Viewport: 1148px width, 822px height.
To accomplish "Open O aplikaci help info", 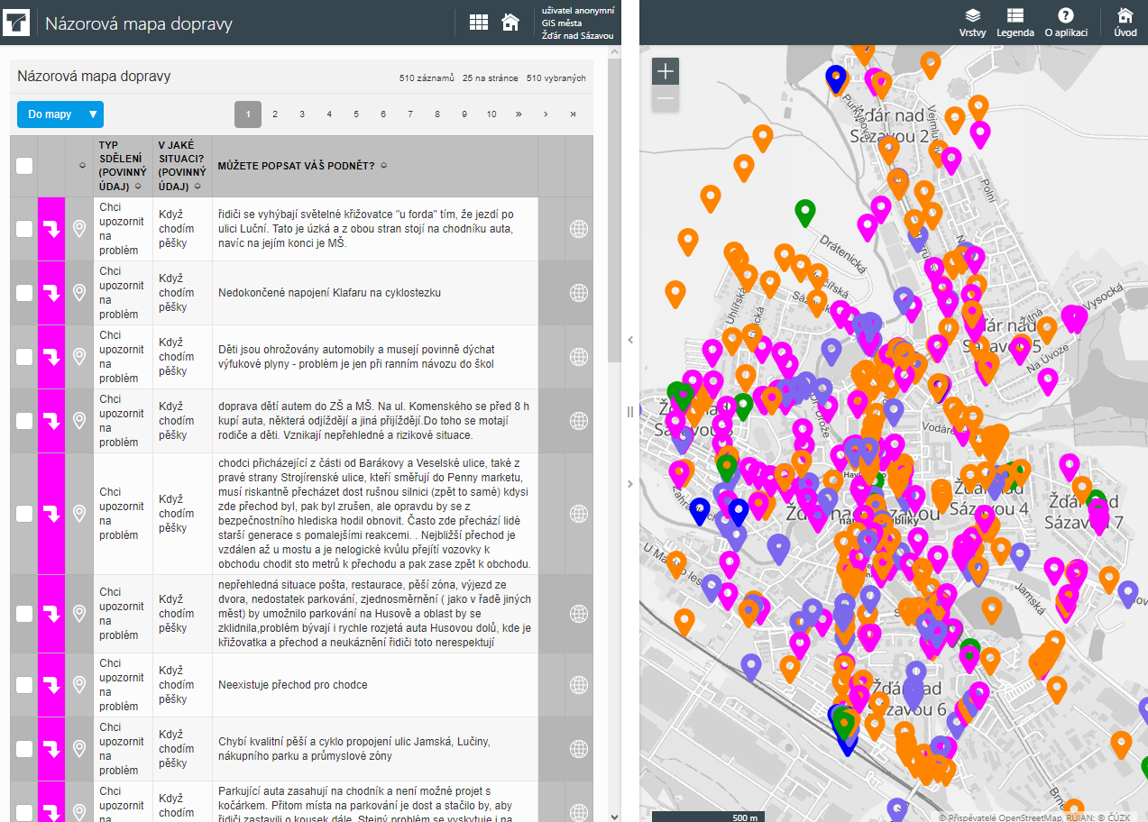I will [1066, 23].
